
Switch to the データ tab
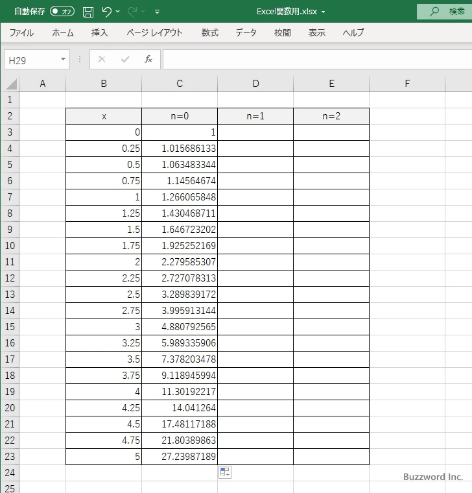(x=246, y=32)
